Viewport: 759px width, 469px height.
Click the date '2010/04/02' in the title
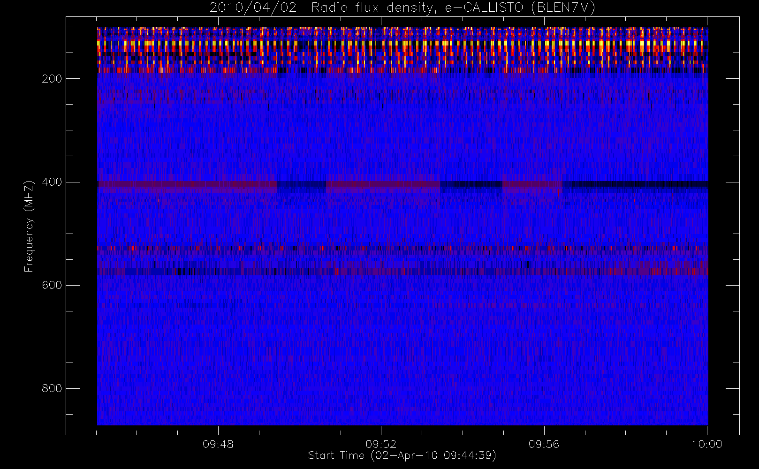[253, 8]
